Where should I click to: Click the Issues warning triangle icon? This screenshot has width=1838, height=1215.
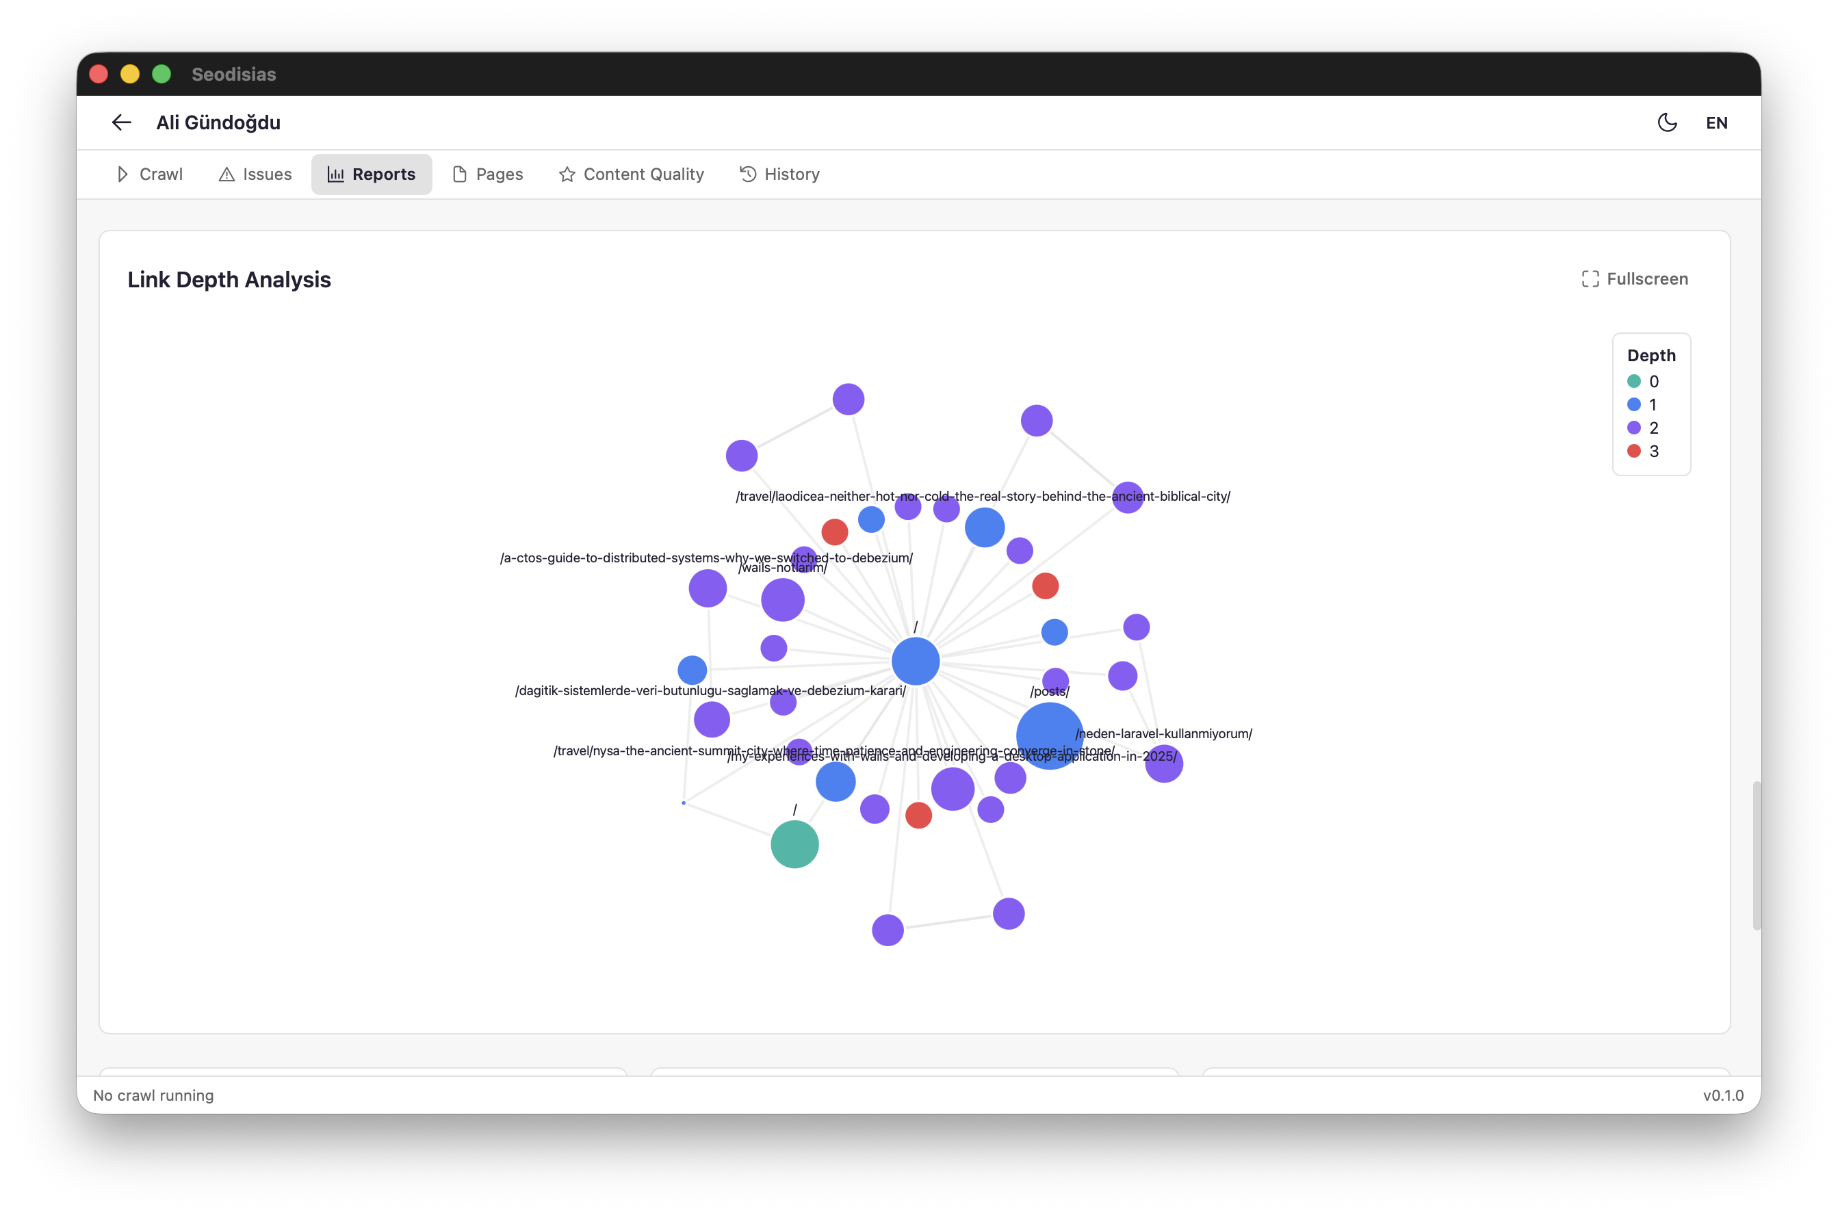point(227,174)
